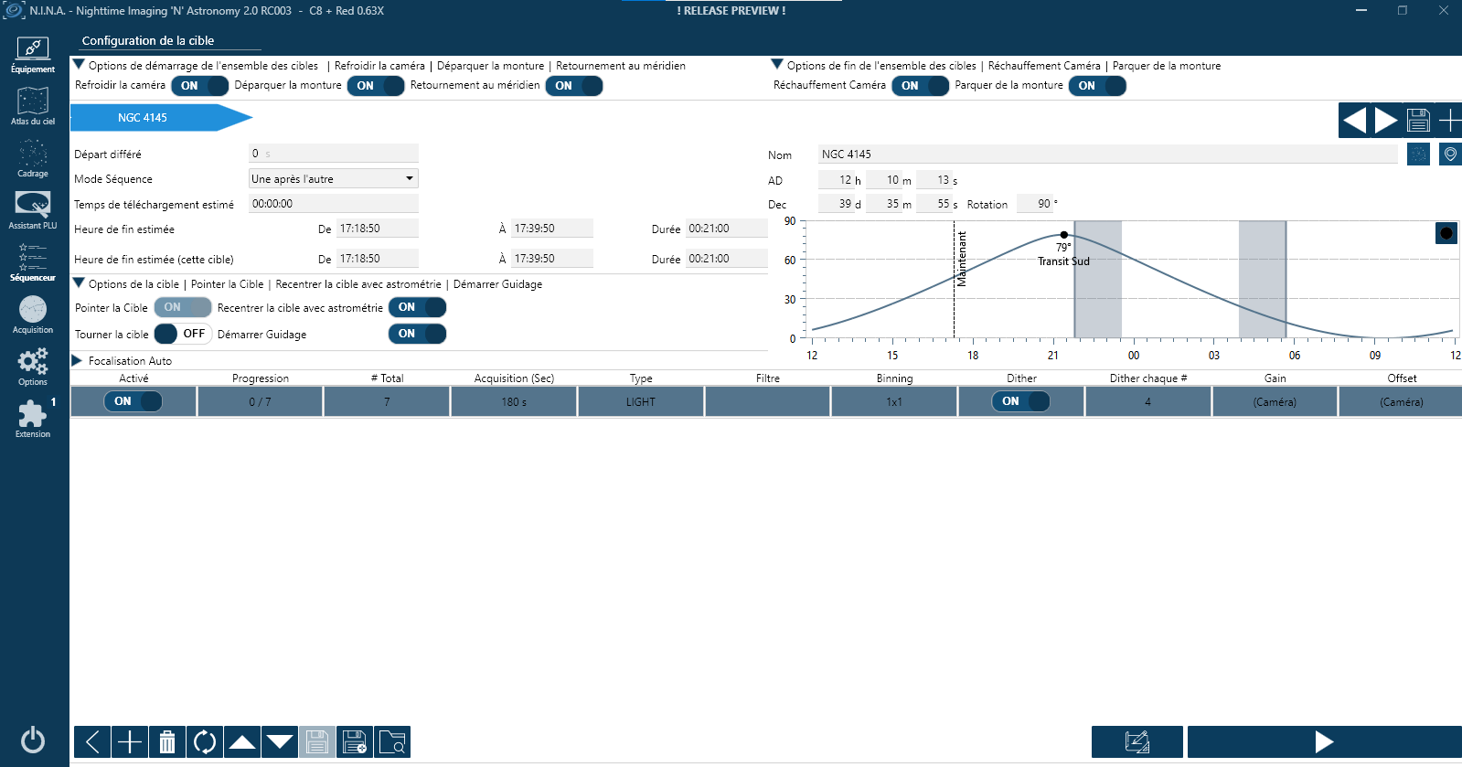Click the star-field icon beside Nom field
The width and height of the screenshot is (1462, 767).
click(x=1418, y=154)
